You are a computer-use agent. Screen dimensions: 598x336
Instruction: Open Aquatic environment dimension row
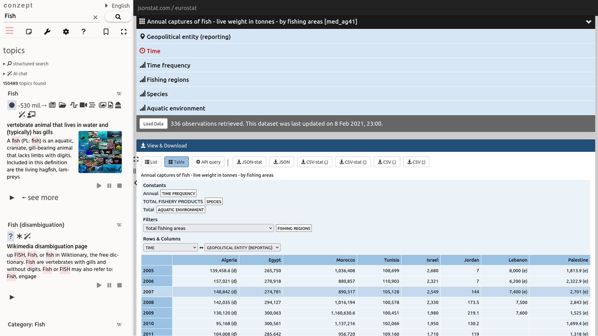pyautogui.click(x=366, y=108)
